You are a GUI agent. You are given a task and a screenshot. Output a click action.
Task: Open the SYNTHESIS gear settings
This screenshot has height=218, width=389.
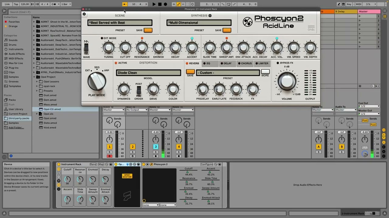click(x=210, y=15)
